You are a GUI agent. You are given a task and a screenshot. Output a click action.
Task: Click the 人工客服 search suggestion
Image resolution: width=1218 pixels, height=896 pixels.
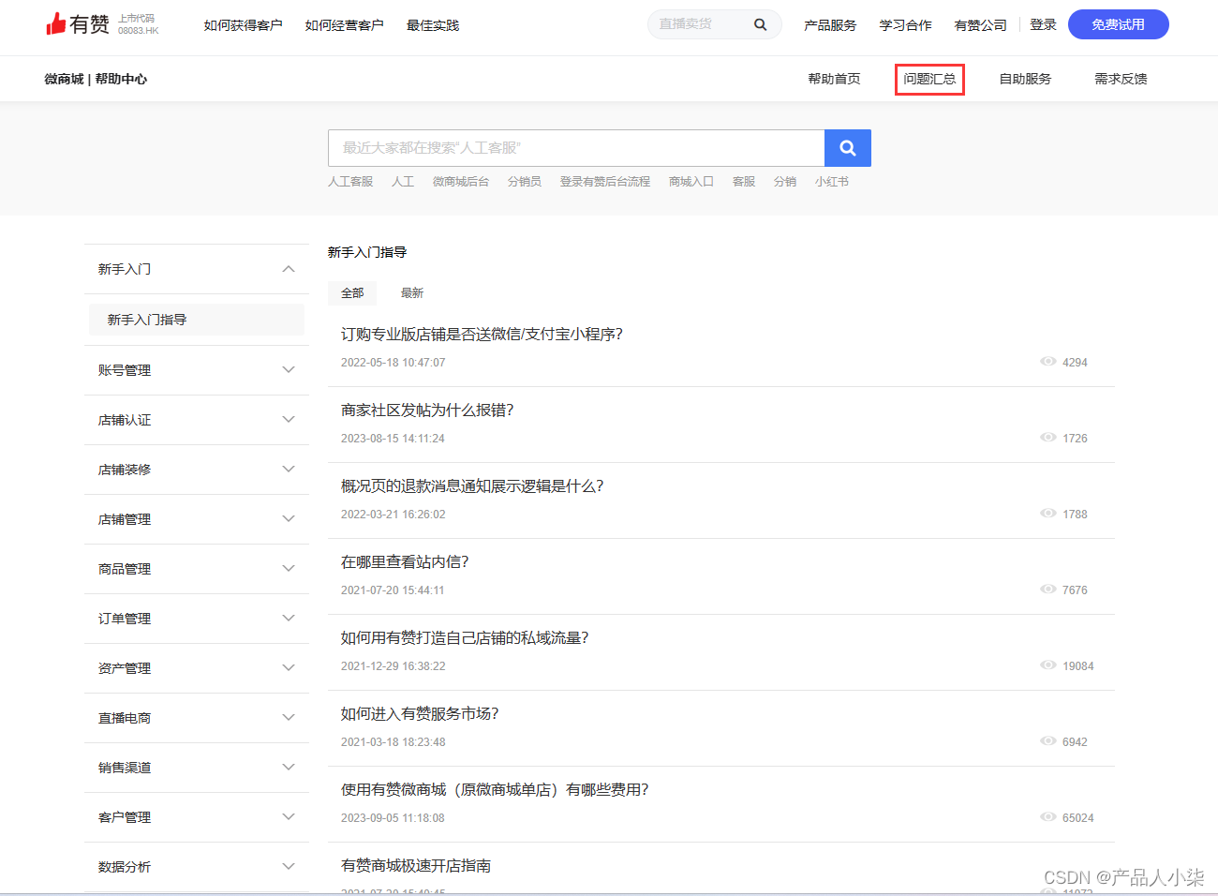[350, 182]
